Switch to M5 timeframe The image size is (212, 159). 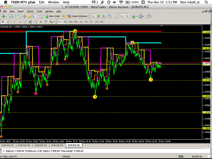point(65,22)
